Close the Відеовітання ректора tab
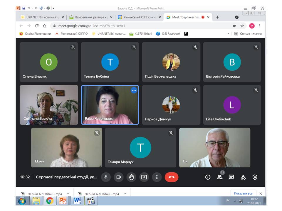 pos(111,17)
